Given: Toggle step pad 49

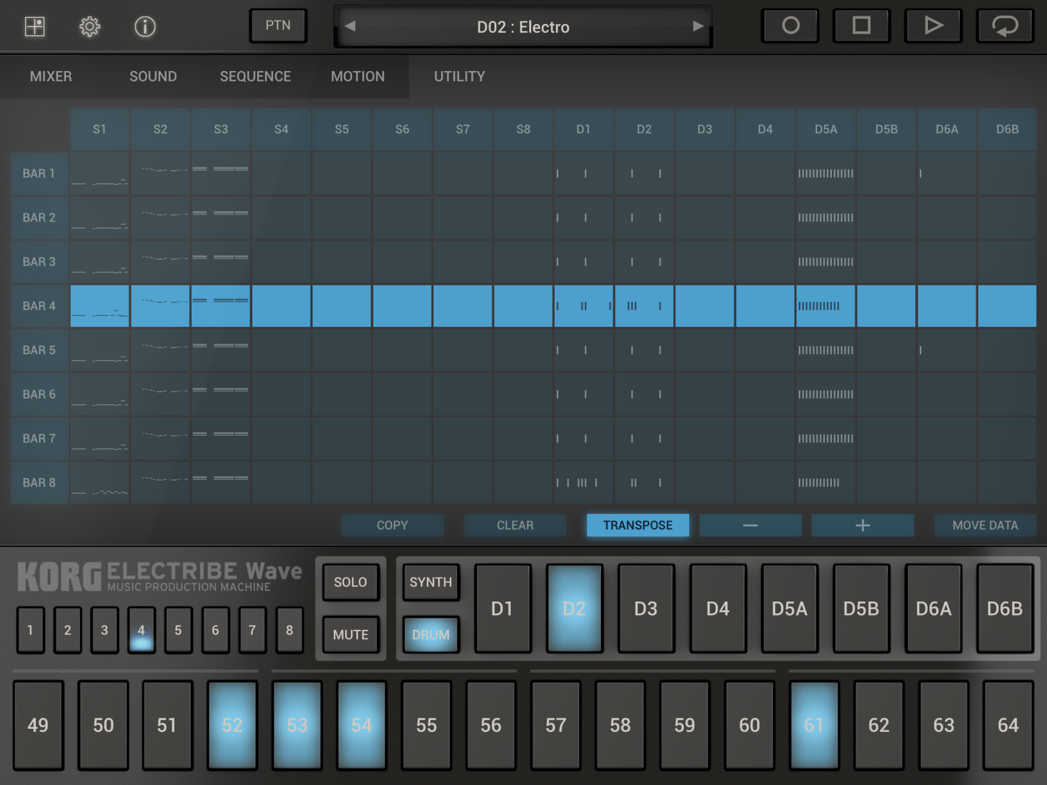Looking at the screenshot, I should coord(38,725).
